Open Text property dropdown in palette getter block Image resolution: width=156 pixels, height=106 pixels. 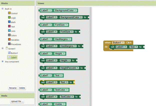[61, 75]
